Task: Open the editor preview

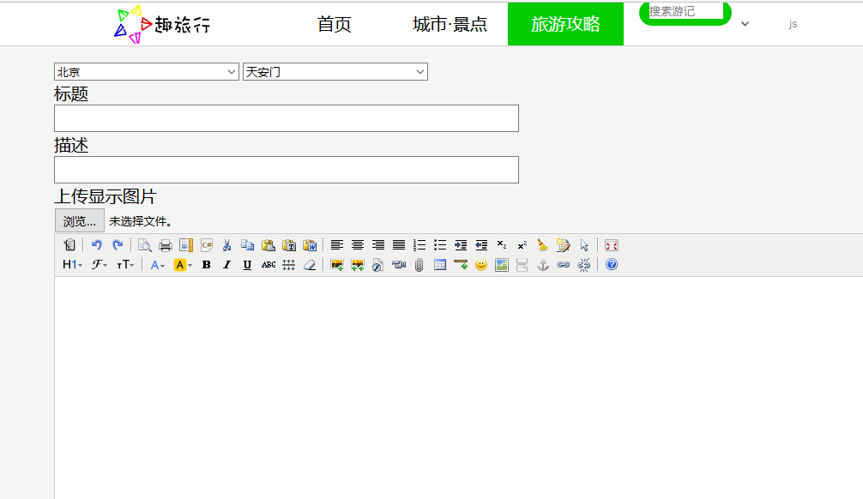Action: [x=145, y=245]
